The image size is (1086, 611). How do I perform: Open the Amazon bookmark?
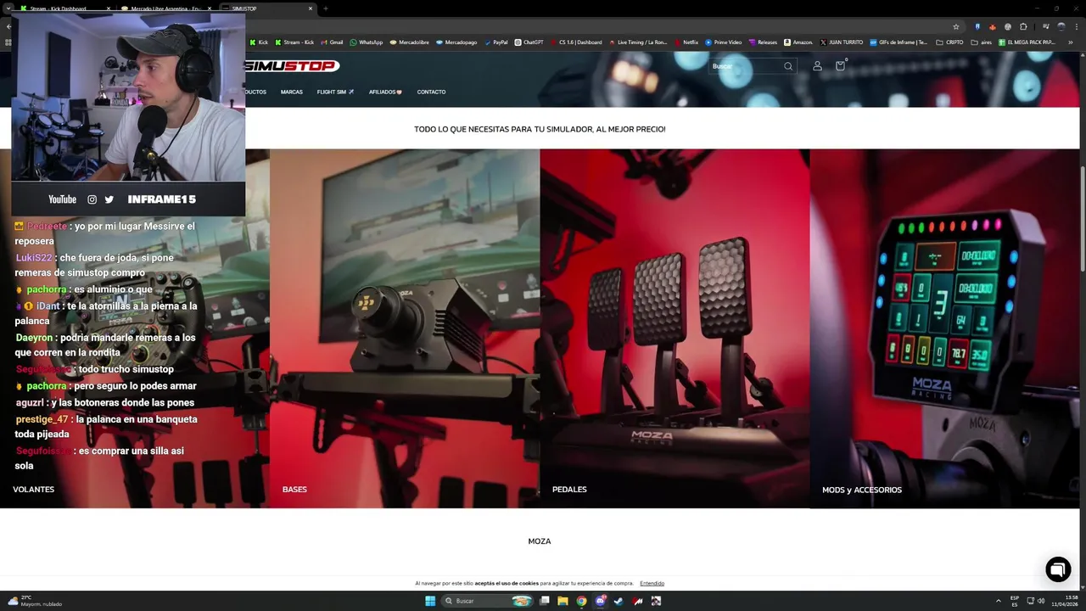pyautogui.click(x=798, y=42)
